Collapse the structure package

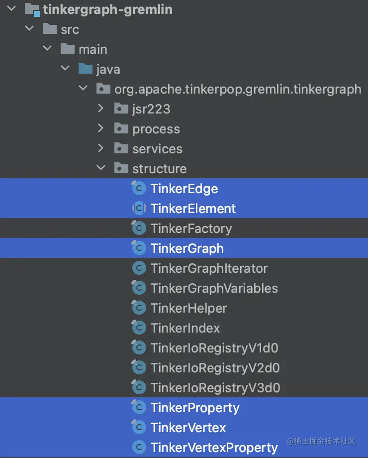click(101, 168)
